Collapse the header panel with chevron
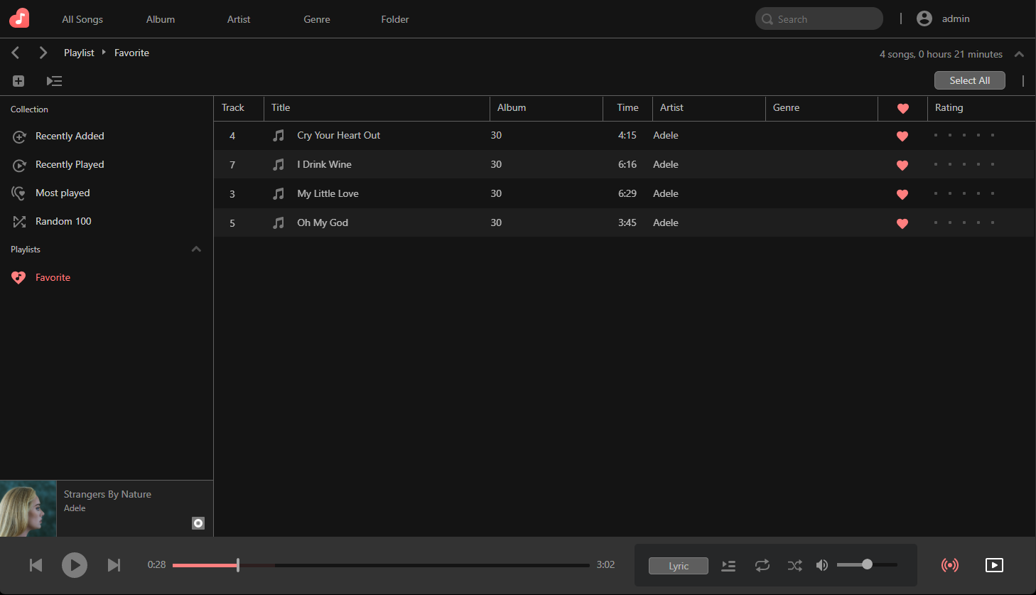The height and width of the screenshot is (595, 1036). click(1019, 54)
